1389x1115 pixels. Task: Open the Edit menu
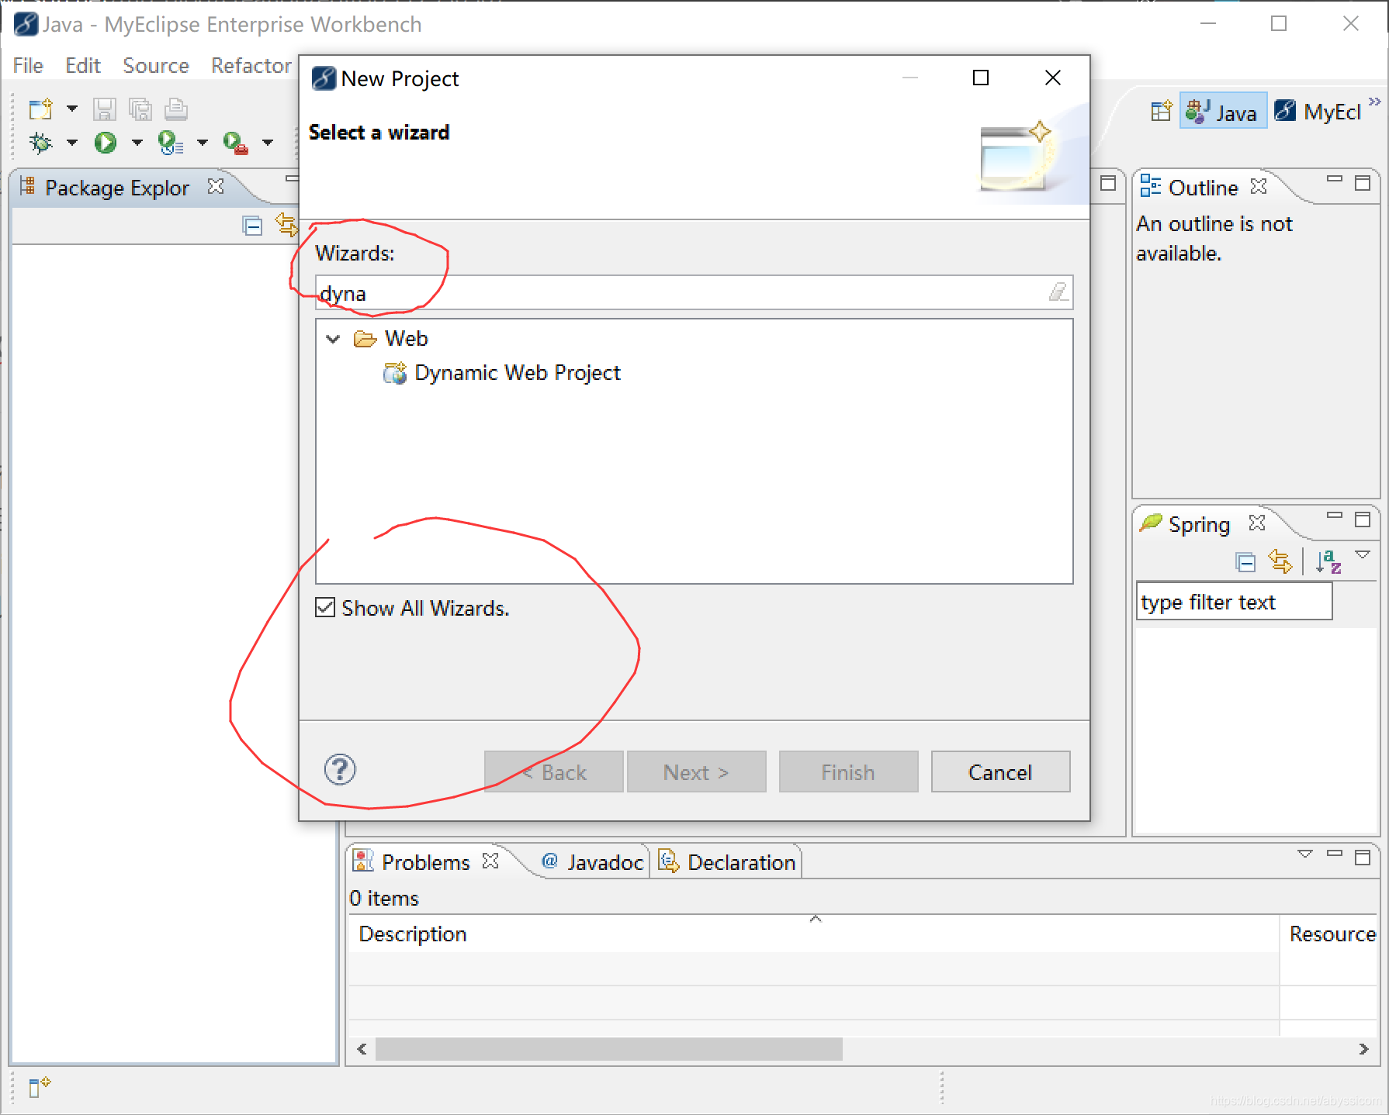[83, 66]
